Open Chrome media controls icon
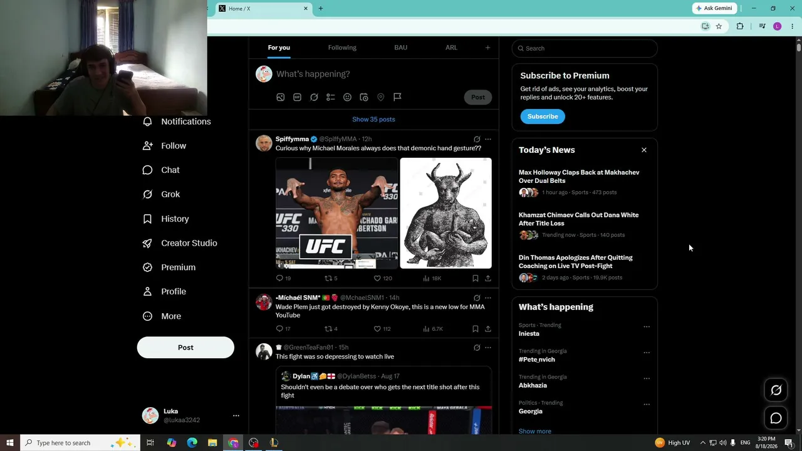 (x=762, y=26)
